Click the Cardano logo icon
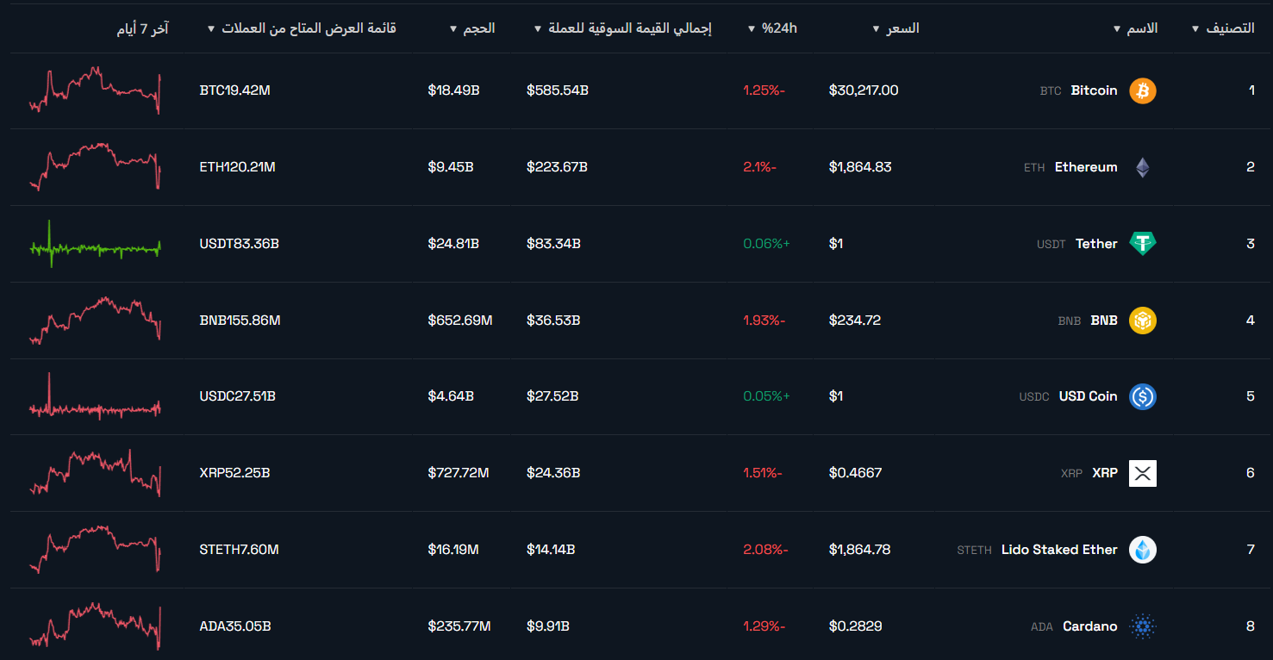This screenshot has width=1273, height=660. pos(1142,626)
